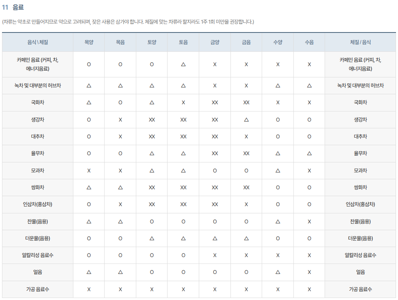Click the XX in 쌍화차 row, 금음 column
This screenshot has width=398, height=300.
pos(246,187)
